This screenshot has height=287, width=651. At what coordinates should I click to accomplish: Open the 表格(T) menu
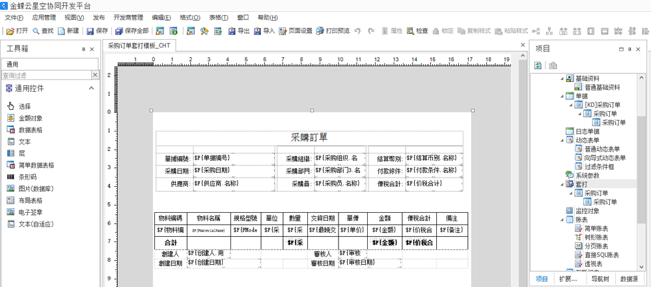tap(219, 18)
